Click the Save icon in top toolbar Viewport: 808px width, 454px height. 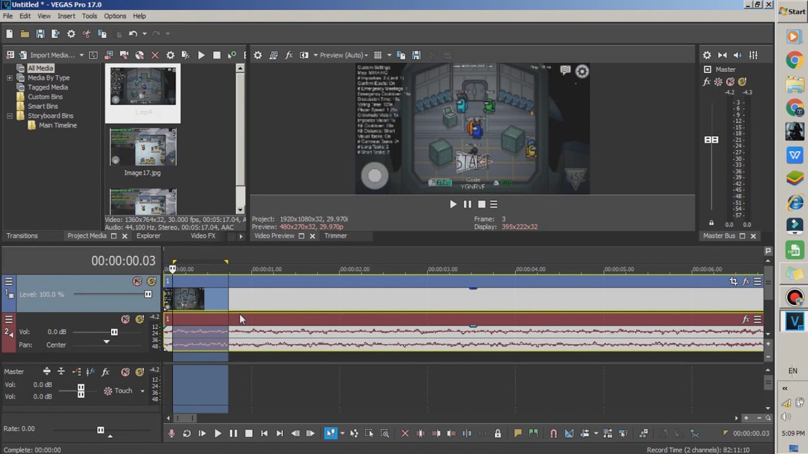pyautogui.click(x=39, y=34)
